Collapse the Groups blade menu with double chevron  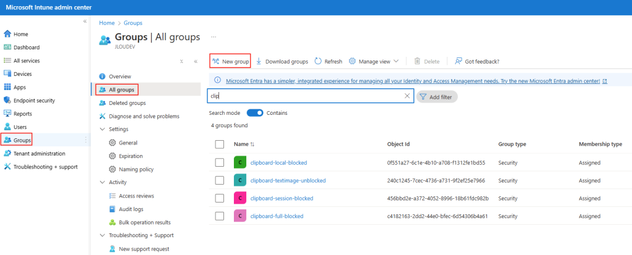pyautogui.click(x=196, y=61)
